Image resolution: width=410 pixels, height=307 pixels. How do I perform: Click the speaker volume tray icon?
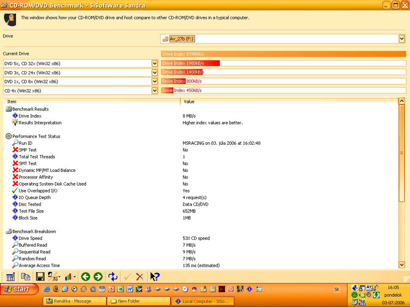[369, 295]
